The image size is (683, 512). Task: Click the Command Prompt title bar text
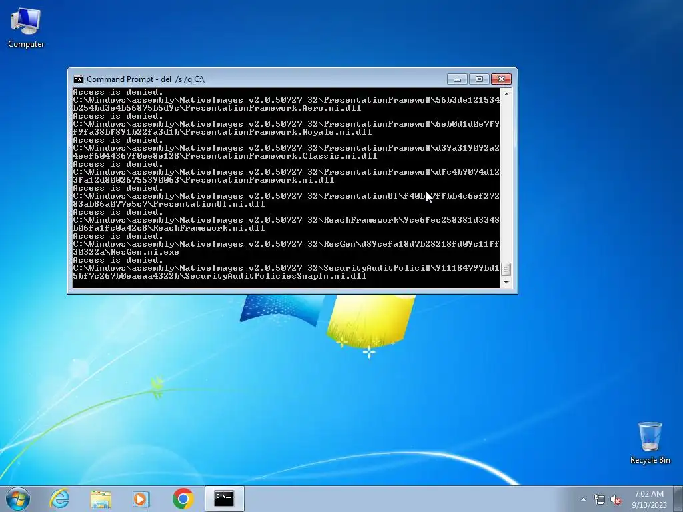pos(145,79)
